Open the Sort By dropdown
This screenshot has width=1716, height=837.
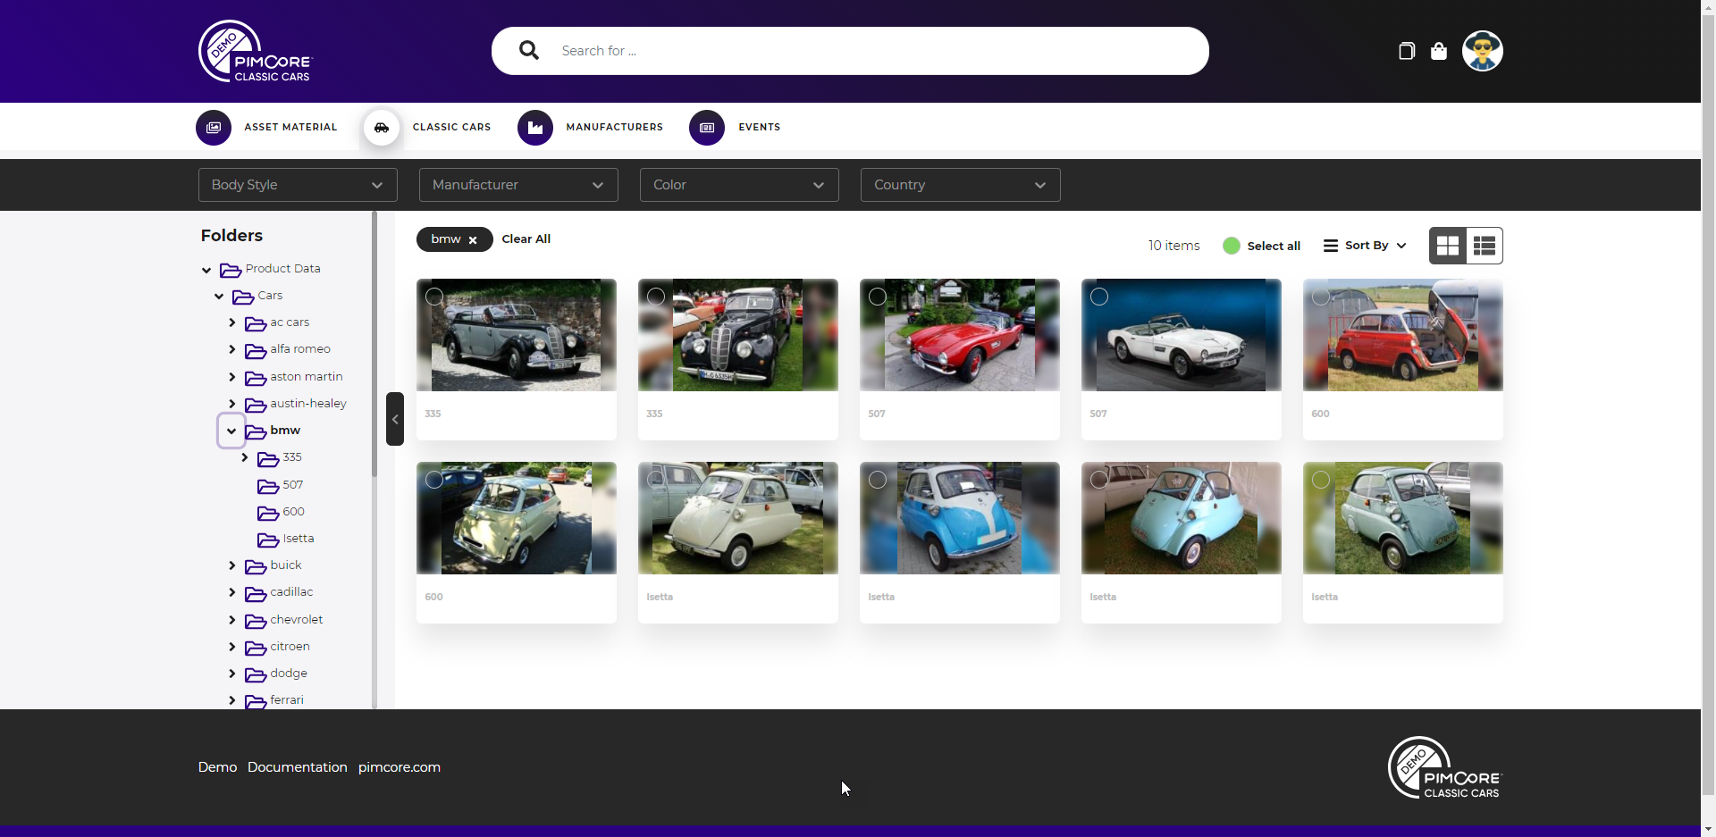click(x=1365, y=246)
